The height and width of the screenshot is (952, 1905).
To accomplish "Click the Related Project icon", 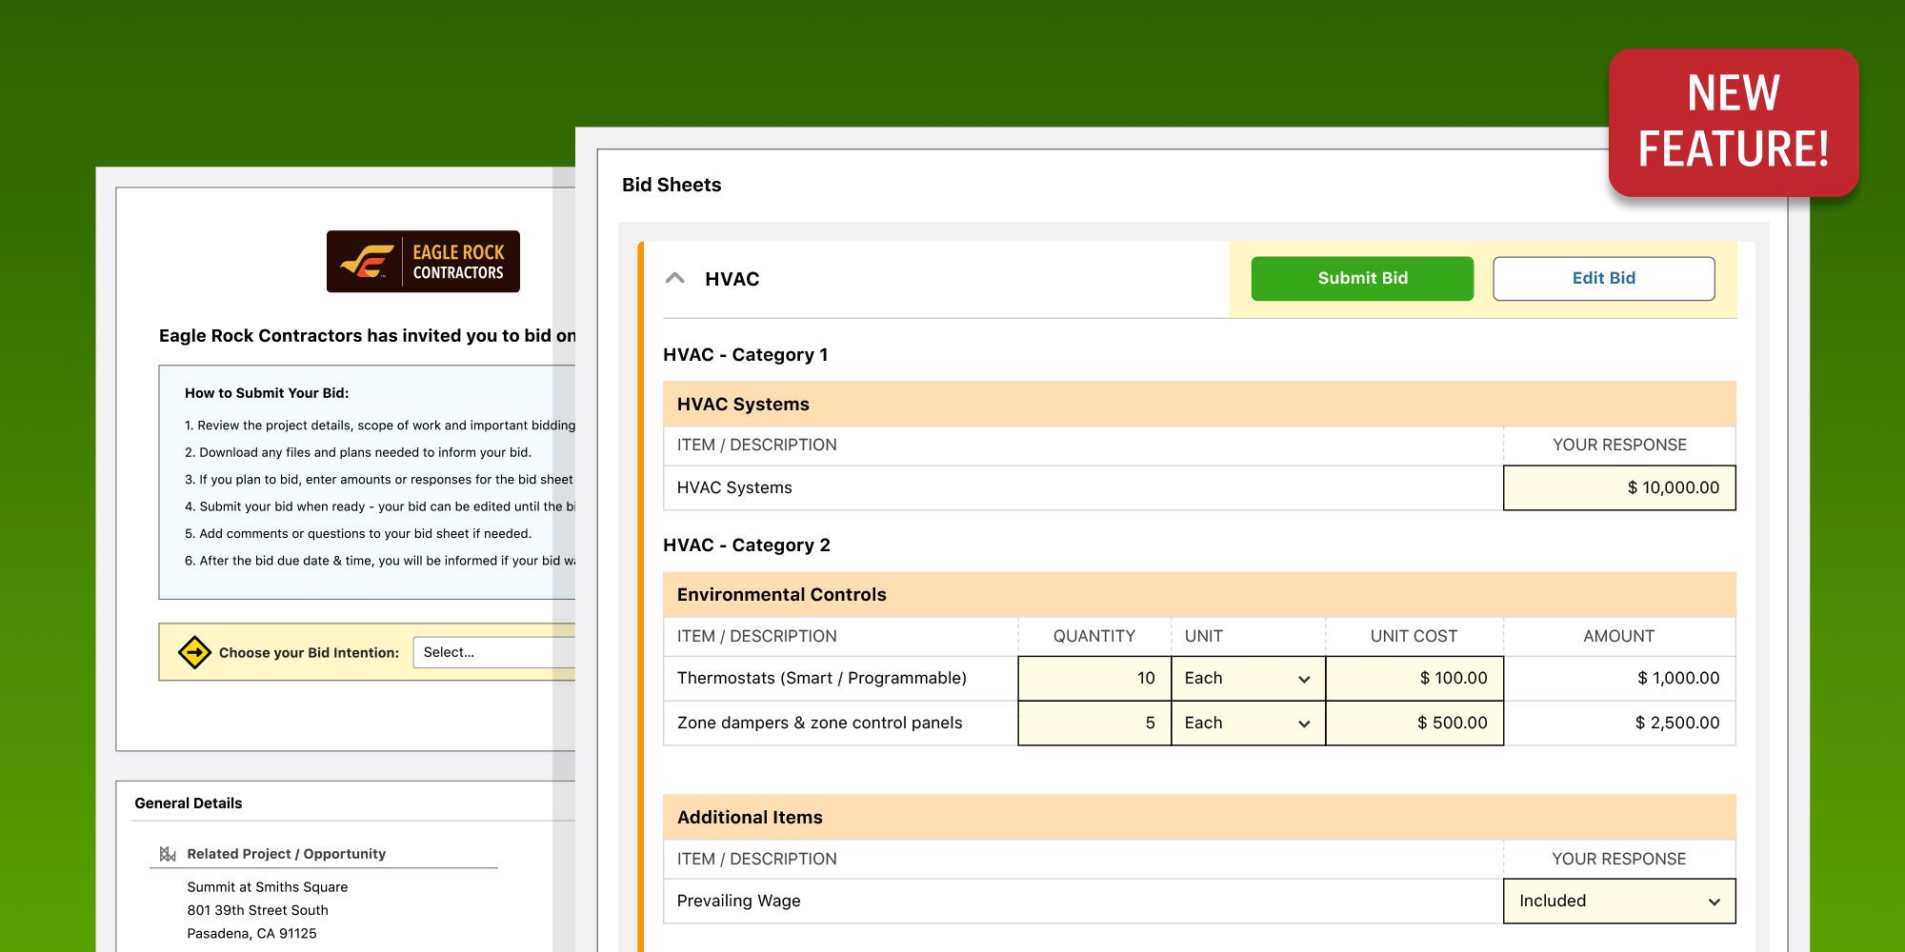I will 168,854.
